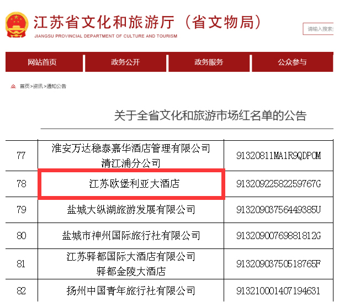This screenshot has height=307, width=339.
Task: Click row number 78 cell
Action: coord(22,183)
